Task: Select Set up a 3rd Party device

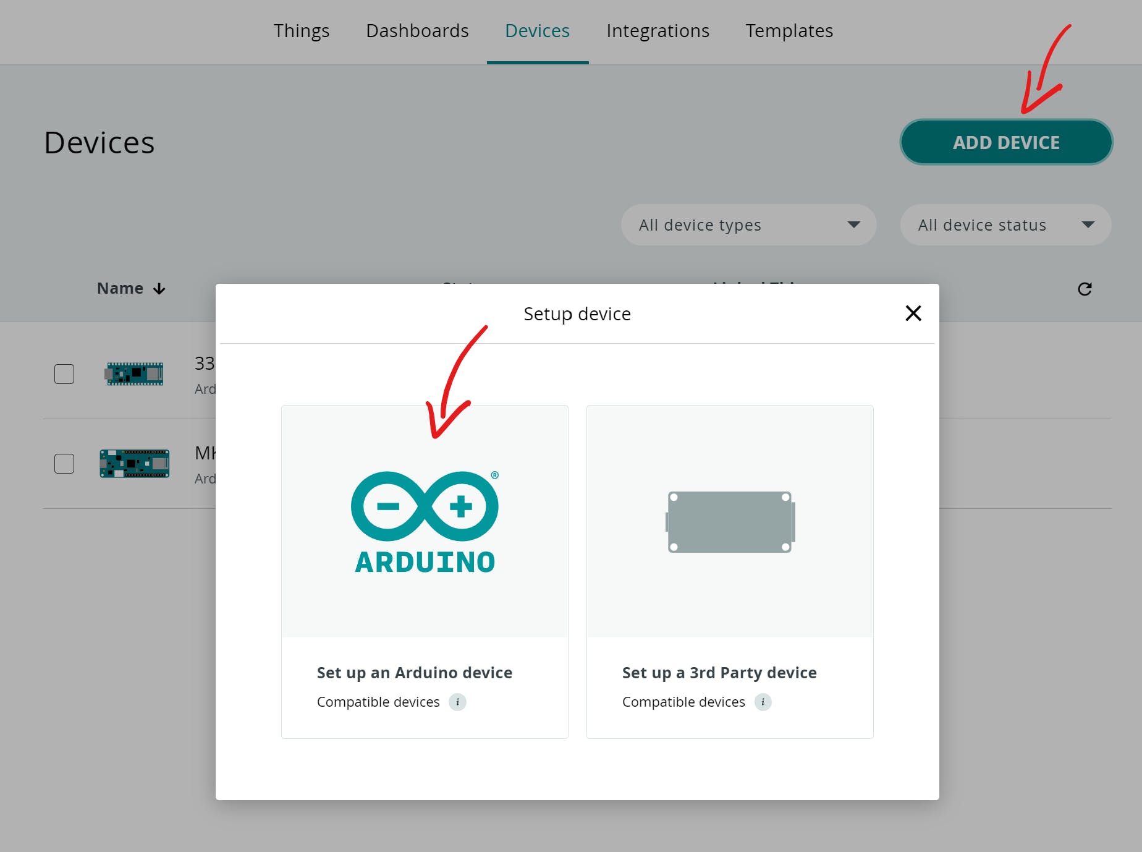Action: 719,673
